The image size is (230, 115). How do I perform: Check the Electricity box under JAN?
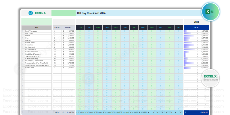point(80,33)
